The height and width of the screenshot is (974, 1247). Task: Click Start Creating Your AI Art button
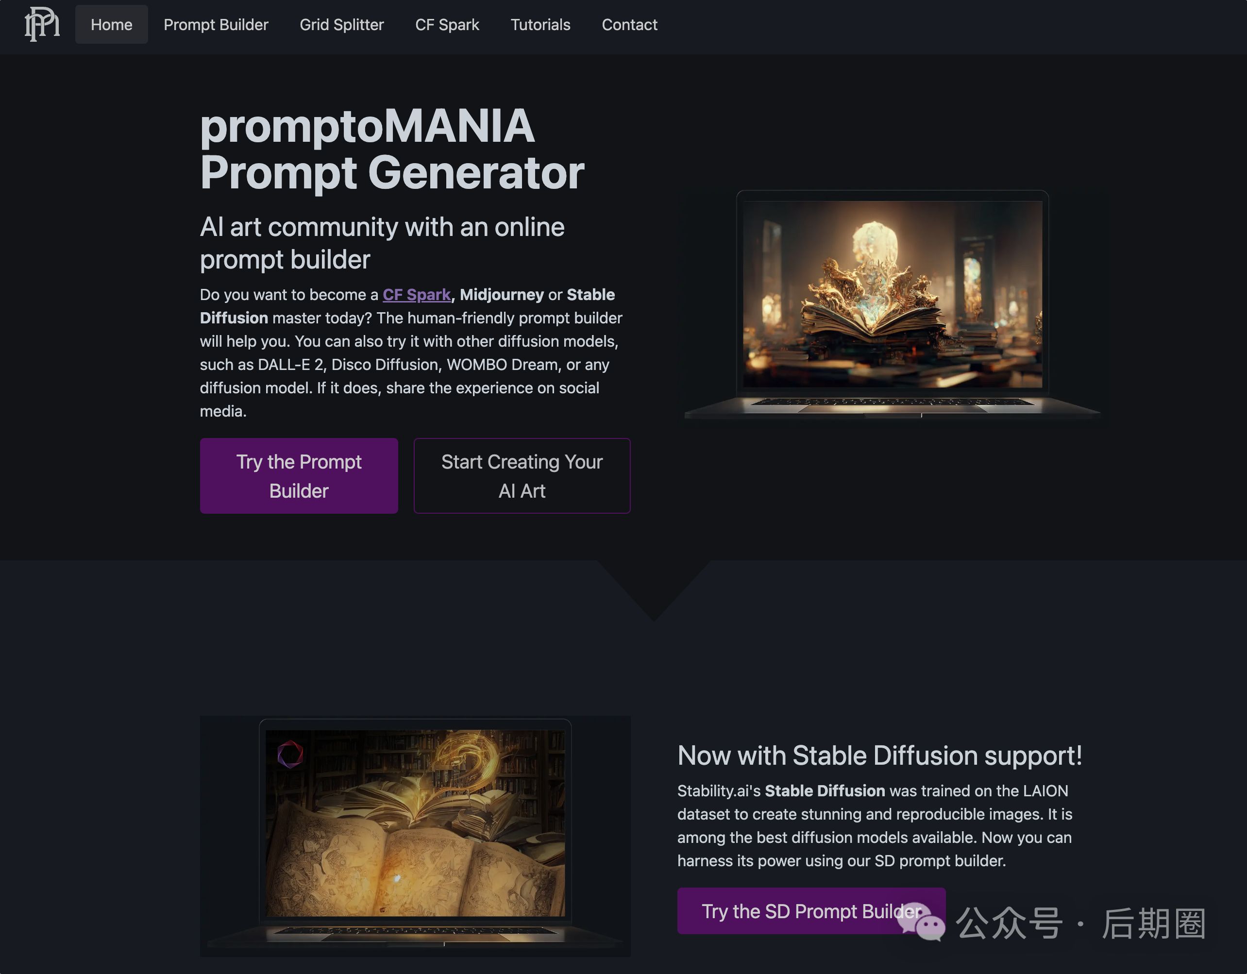click(522, 475)
